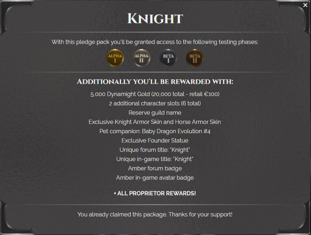Viewport: 311px width, 235px height.
Task: Select the Beta I testing phase badge
Action: pos(168,58)
